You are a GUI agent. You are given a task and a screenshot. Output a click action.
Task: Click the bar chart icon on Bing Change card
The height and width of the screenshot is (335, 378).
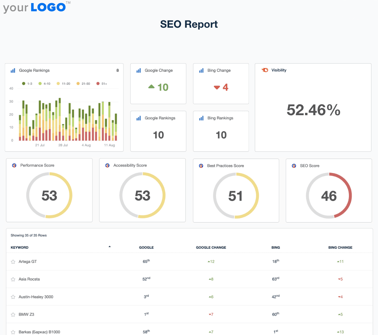click(x=201, y=70)
